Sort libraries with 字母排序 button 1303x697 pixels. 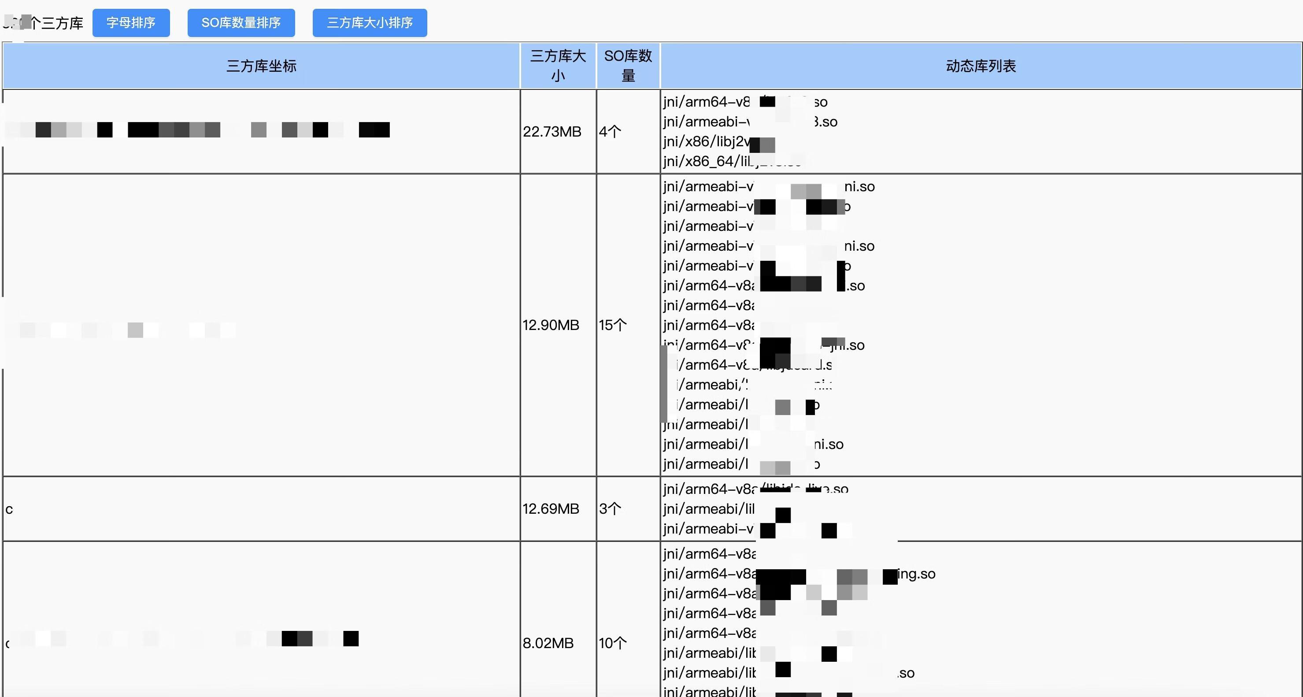point(131,23)
